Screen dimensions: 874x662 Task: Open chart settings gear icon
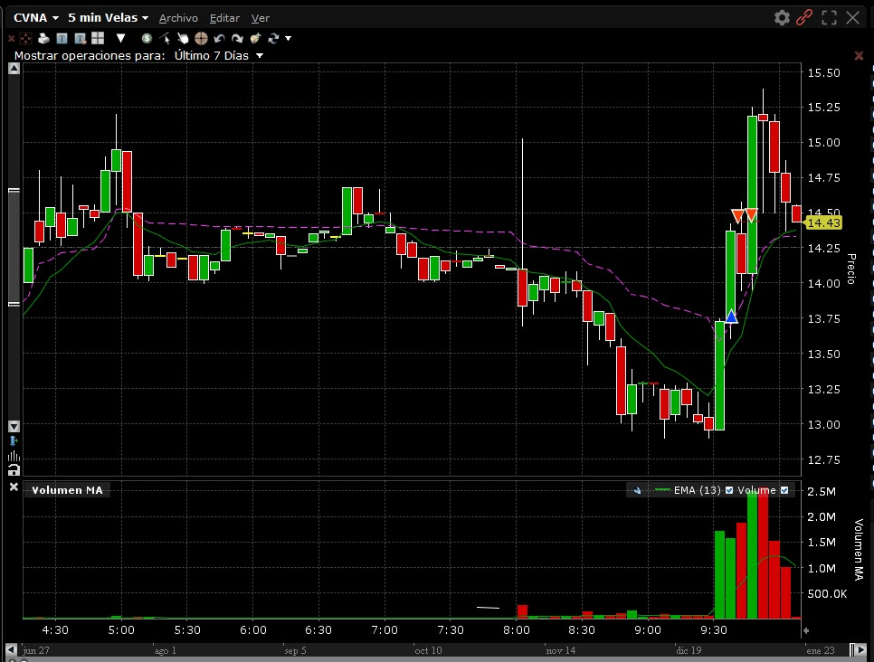pos(782,18)
